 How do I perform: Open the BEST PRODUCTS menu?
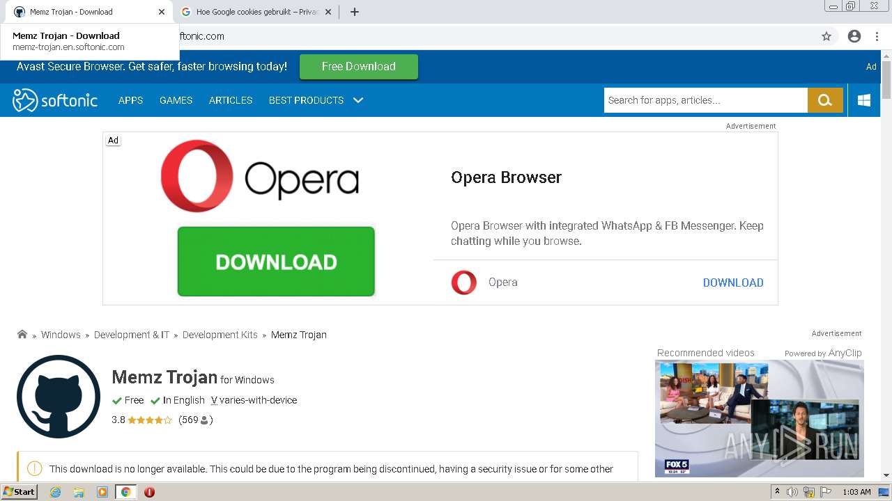306,100
